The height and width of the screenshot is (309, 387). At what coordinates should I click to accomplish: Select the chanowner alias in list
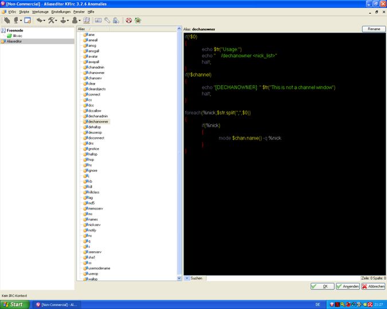coord(96,73)
